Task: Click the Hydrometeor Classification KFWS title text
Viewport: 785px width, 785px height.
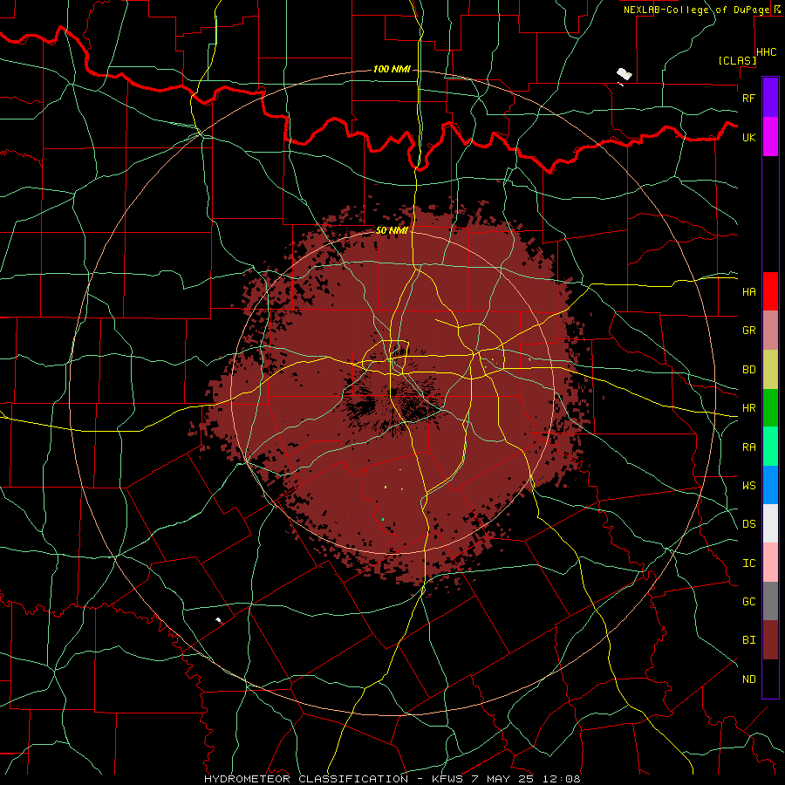Action: coord(392,779)
